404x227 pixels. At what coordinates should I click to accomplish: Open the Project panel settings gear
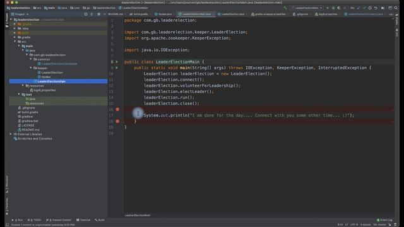click(98, 14)
